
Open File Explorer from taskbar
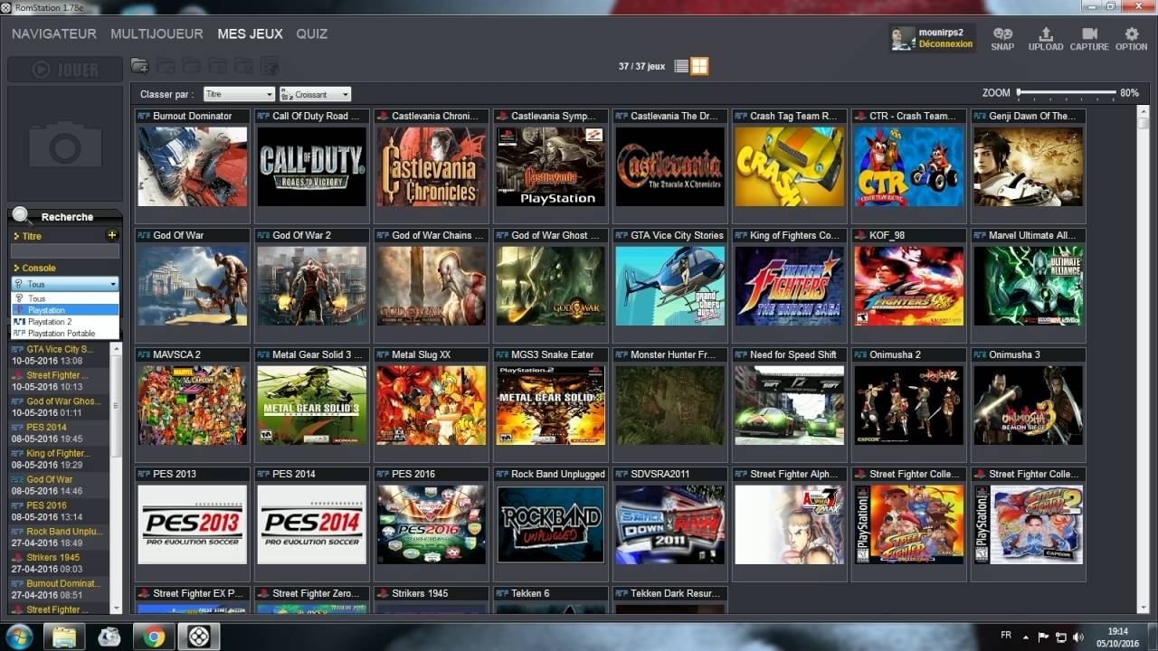[64, 637]
